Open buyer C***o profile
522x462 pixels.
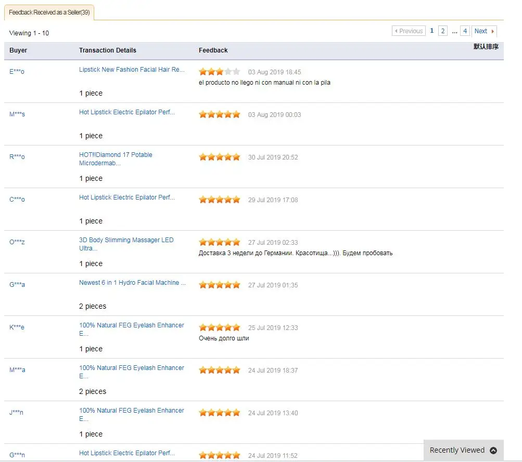(17, 199)
